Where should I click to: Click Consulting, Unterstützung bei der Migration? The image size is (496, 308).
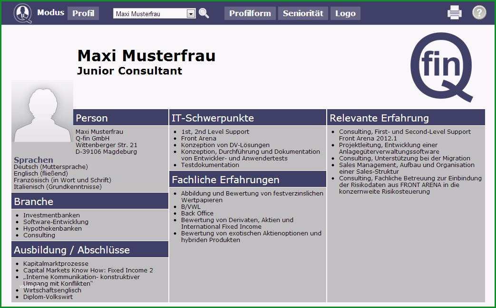(405, 158)
